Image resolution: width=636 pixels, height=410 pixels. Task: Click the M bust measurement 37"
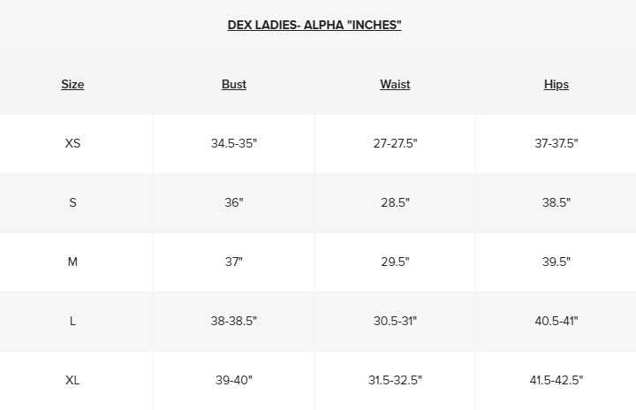pyautogui.click(x=234, y=262)
